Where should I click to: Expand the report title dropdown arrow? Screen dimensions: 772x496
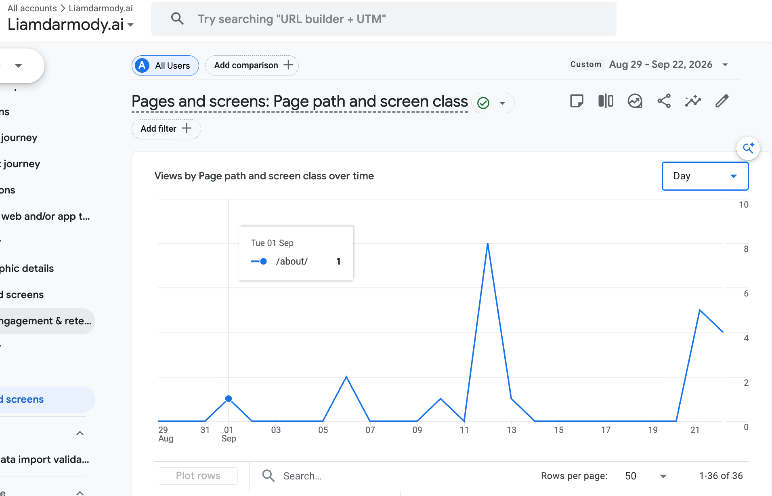502,103
